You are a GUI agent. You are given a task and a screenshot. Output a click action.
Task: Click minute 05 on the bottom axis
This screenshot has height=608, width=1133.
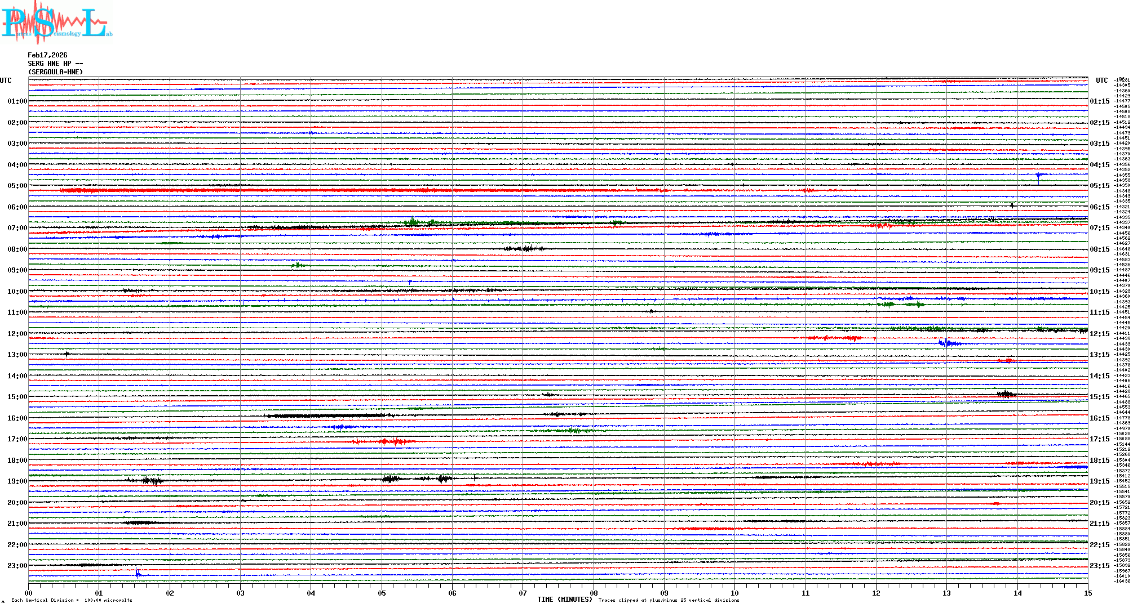(382, 593)
